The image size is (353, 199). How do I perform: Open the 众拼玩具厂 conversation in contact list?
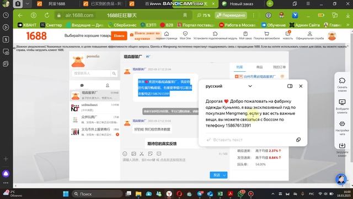coord(95,119)
